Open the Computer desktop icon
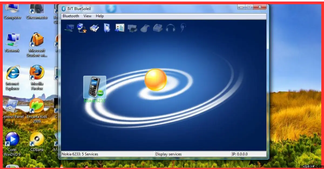 click(x=12, y=12)
